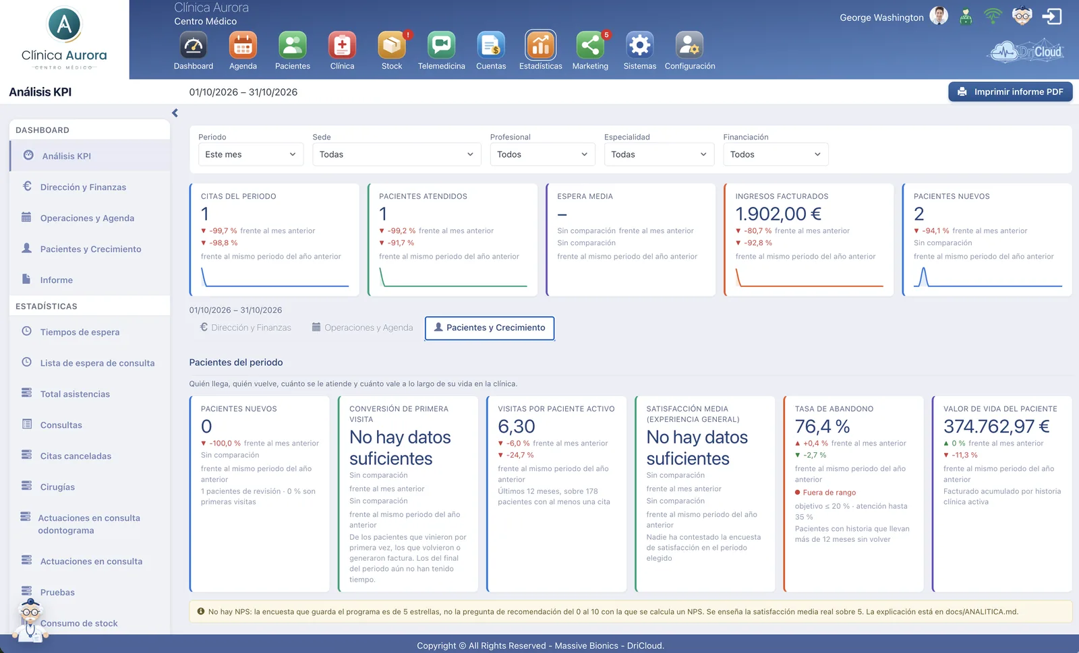Click the Tasa de Abandono card

[853, 493]
